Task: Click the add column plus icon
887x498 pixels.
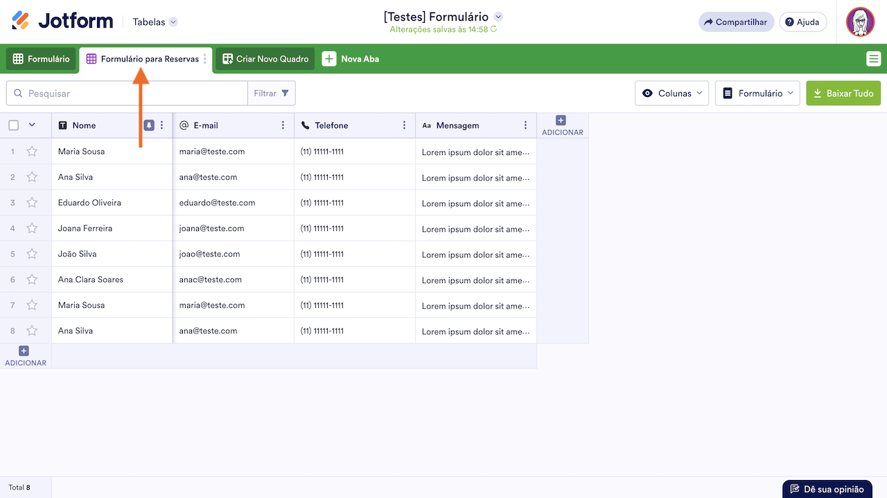Action: 561,121
